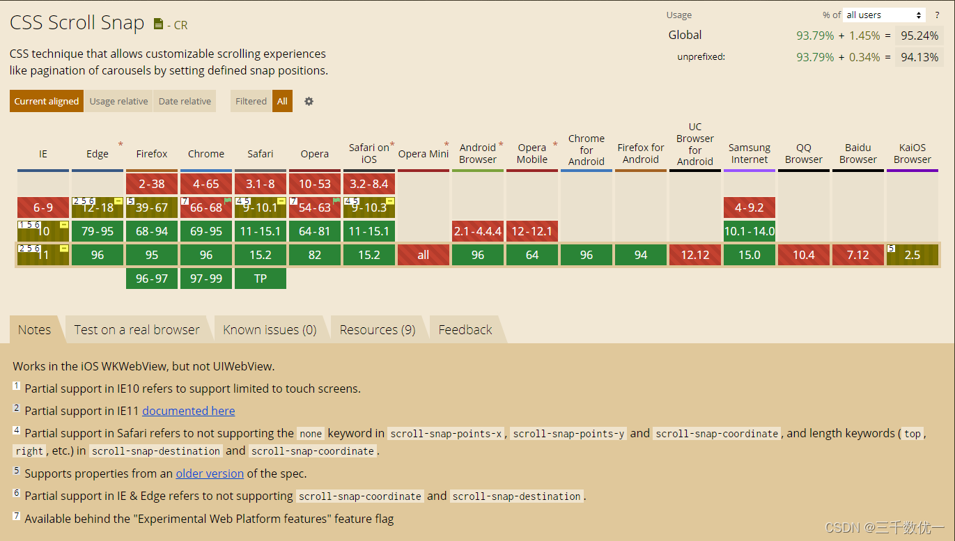The image size is (955, 541).
Task: Open the older version spec link
Action: [x=210, y=473]
